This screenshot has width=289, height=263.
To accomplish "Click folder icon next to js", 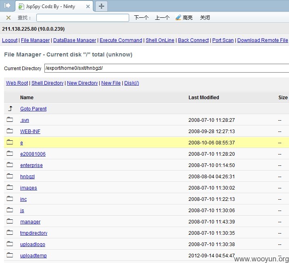I will (x=10, y=210).
